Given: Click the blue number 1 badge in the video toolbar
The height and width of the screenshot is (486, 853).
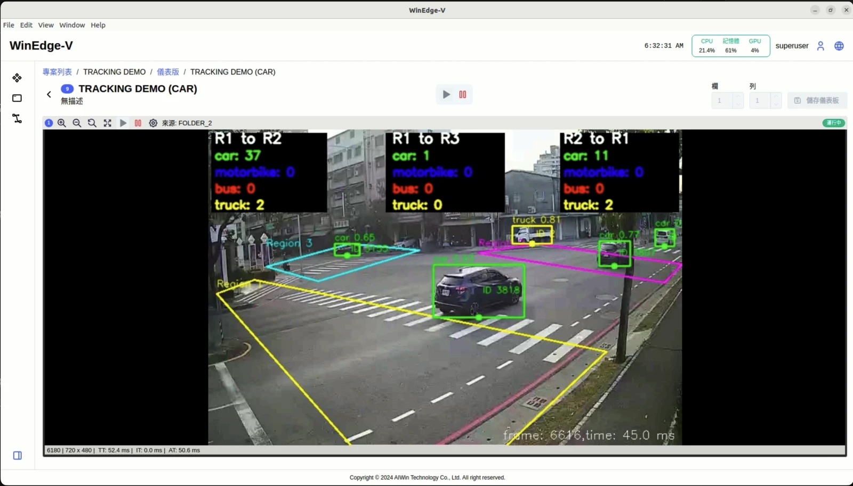Looking at the screenshot, I should (x=49, y=123).
